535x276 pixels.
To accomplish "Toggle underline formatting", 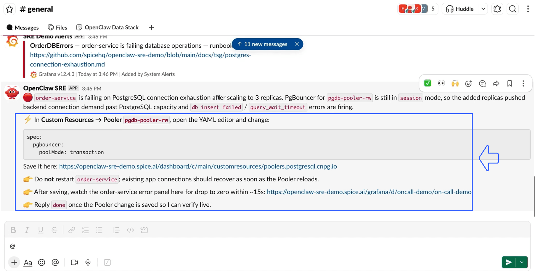I will coord(40,230).
